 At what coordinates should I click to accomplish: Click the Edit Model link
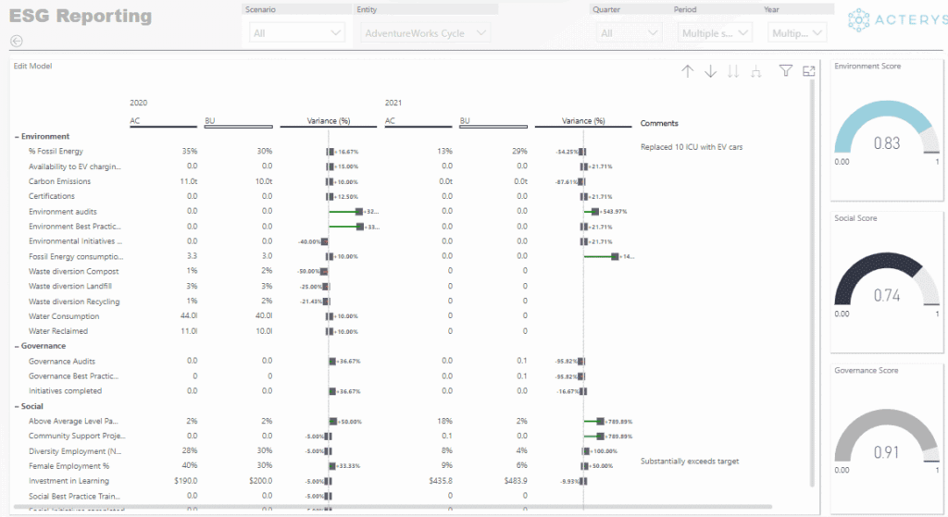coord(32,66)
